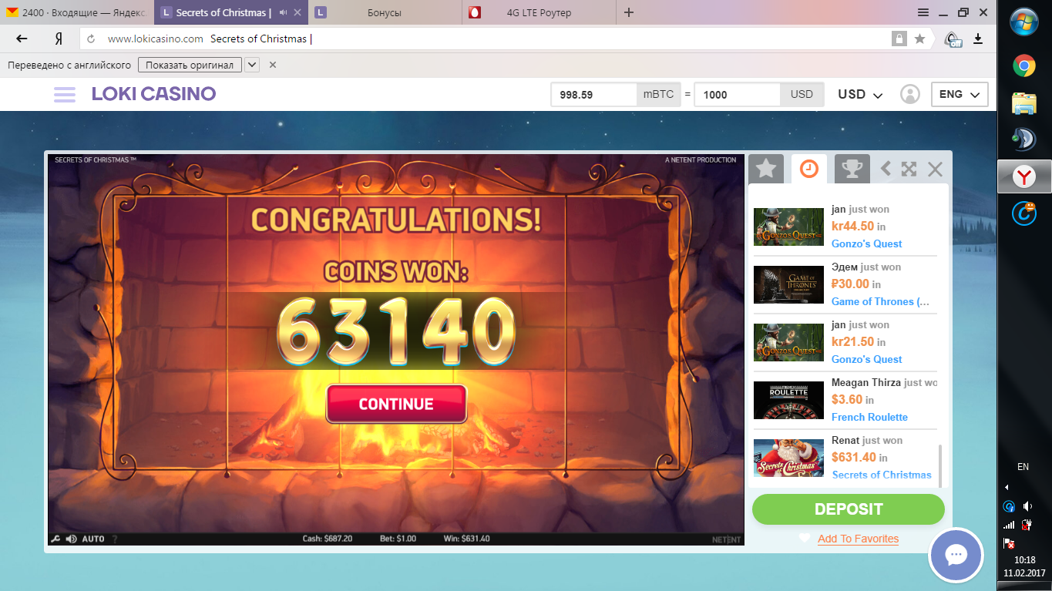Open Windows Explorer from the taskbar
1052x591 pixels.
point(1024,102)
